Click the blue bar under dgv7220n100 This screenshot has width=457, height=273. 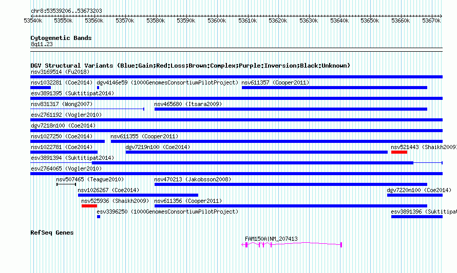pyautogui.click(x=415, y=195)
